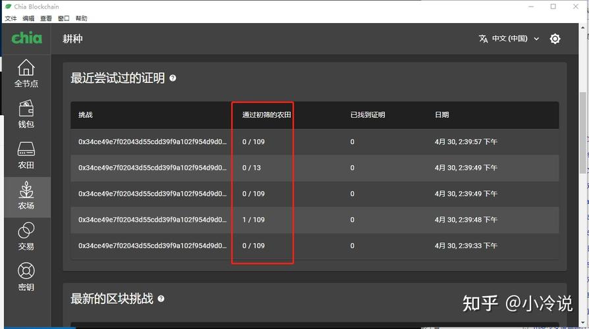
Task: Click the settings gear icon
Action: point(555,39)
